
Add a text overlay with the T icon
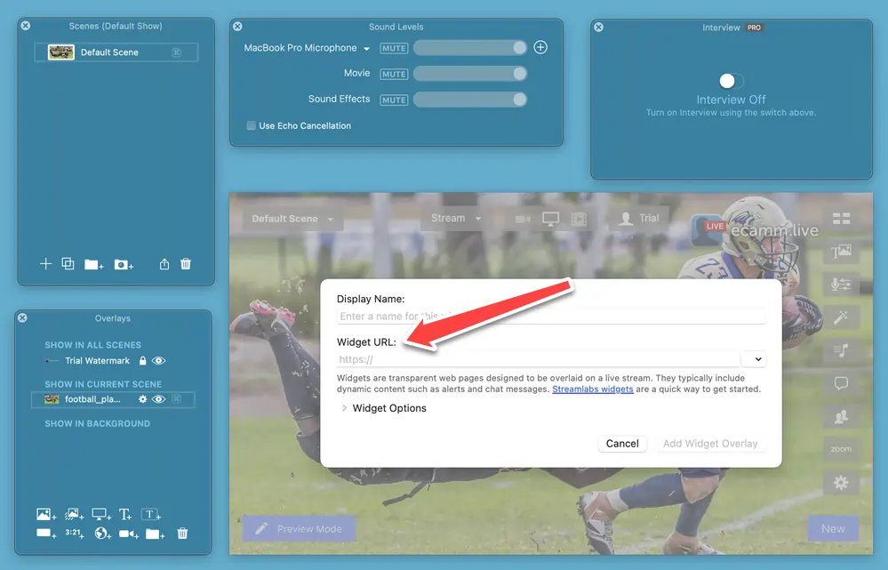[x=124, y=514]
